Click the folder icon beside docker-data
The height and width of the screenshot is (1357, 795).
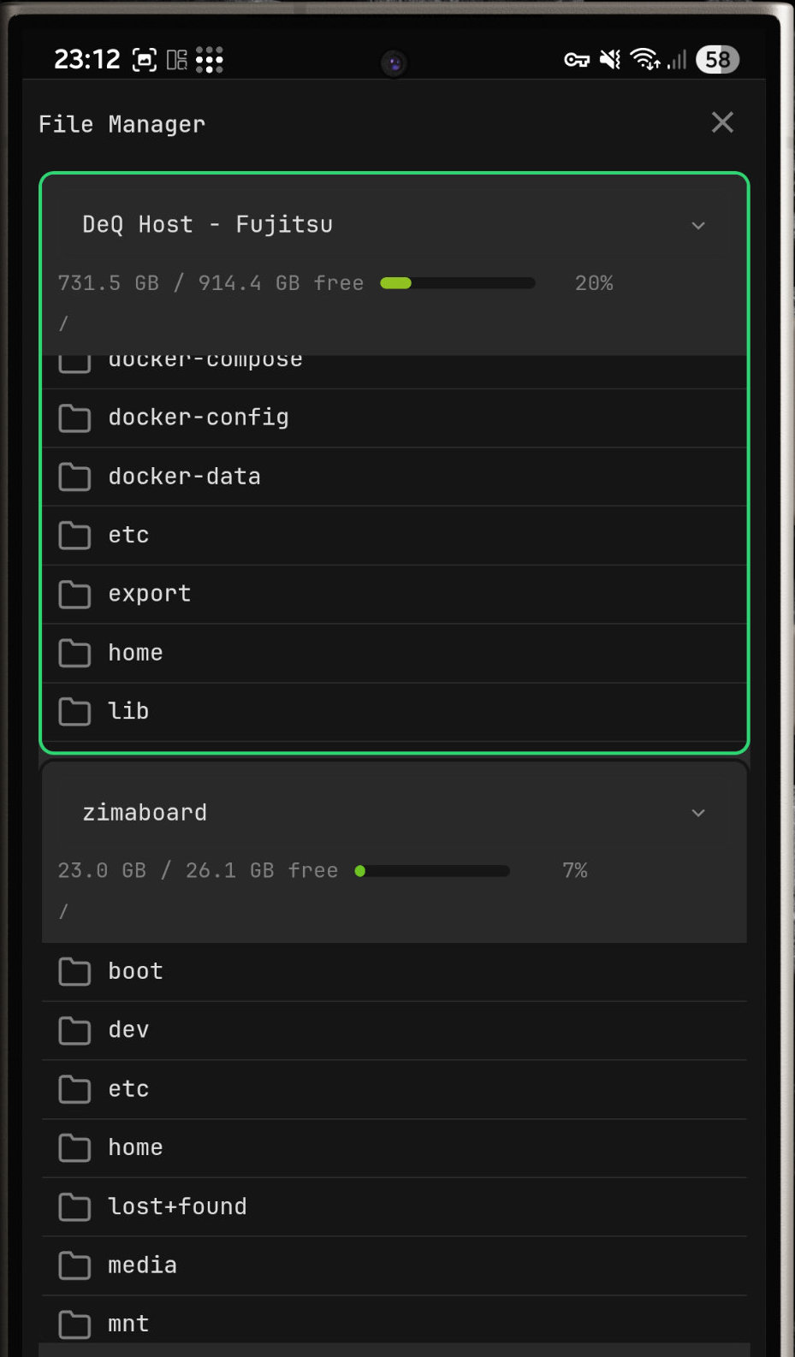pyautogui.click(x=74, y=477)
